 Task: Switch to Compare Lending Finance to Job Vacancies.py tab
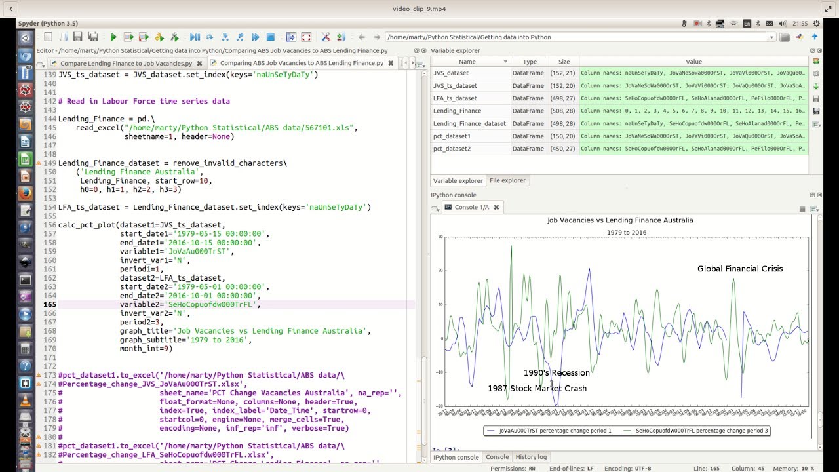(127, 64)
